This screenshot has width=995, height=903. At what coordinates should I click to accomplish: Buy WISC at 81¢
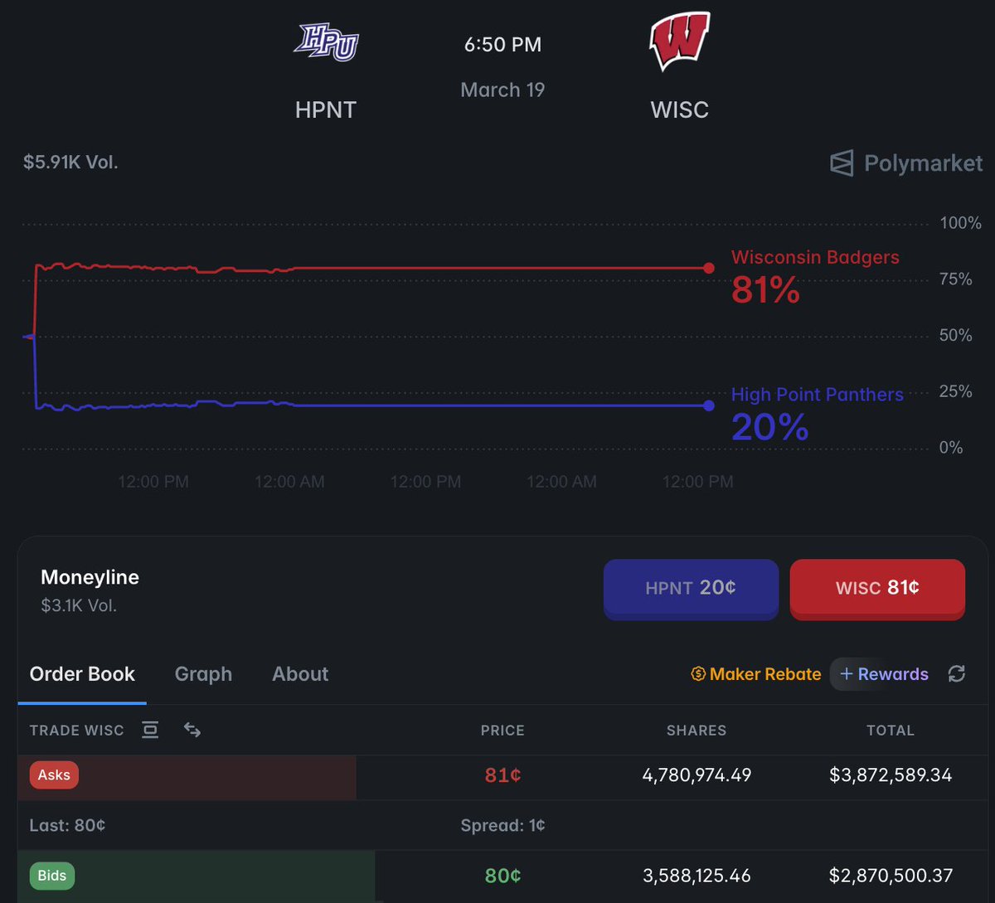coord(877,589)
